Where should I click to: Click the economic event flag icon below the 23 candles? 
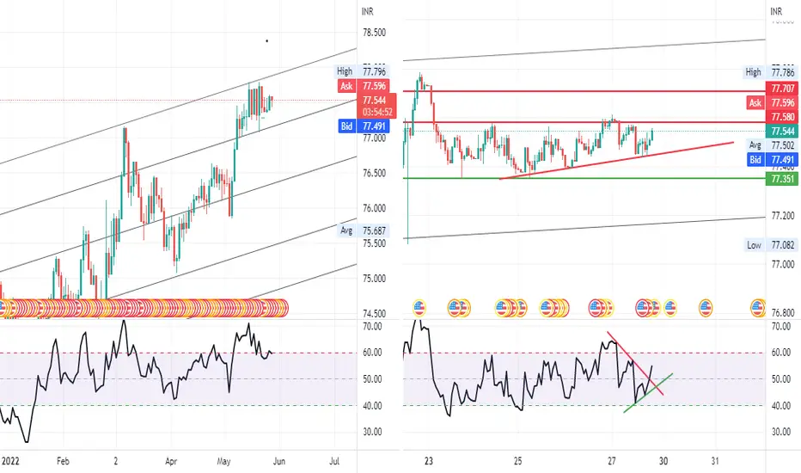pyautogui.click(x=419, y=308)
